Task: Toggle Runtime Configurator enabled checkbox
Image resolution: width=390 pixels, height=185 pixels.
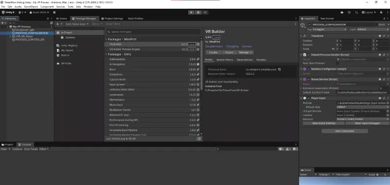Action: [309, 69]
